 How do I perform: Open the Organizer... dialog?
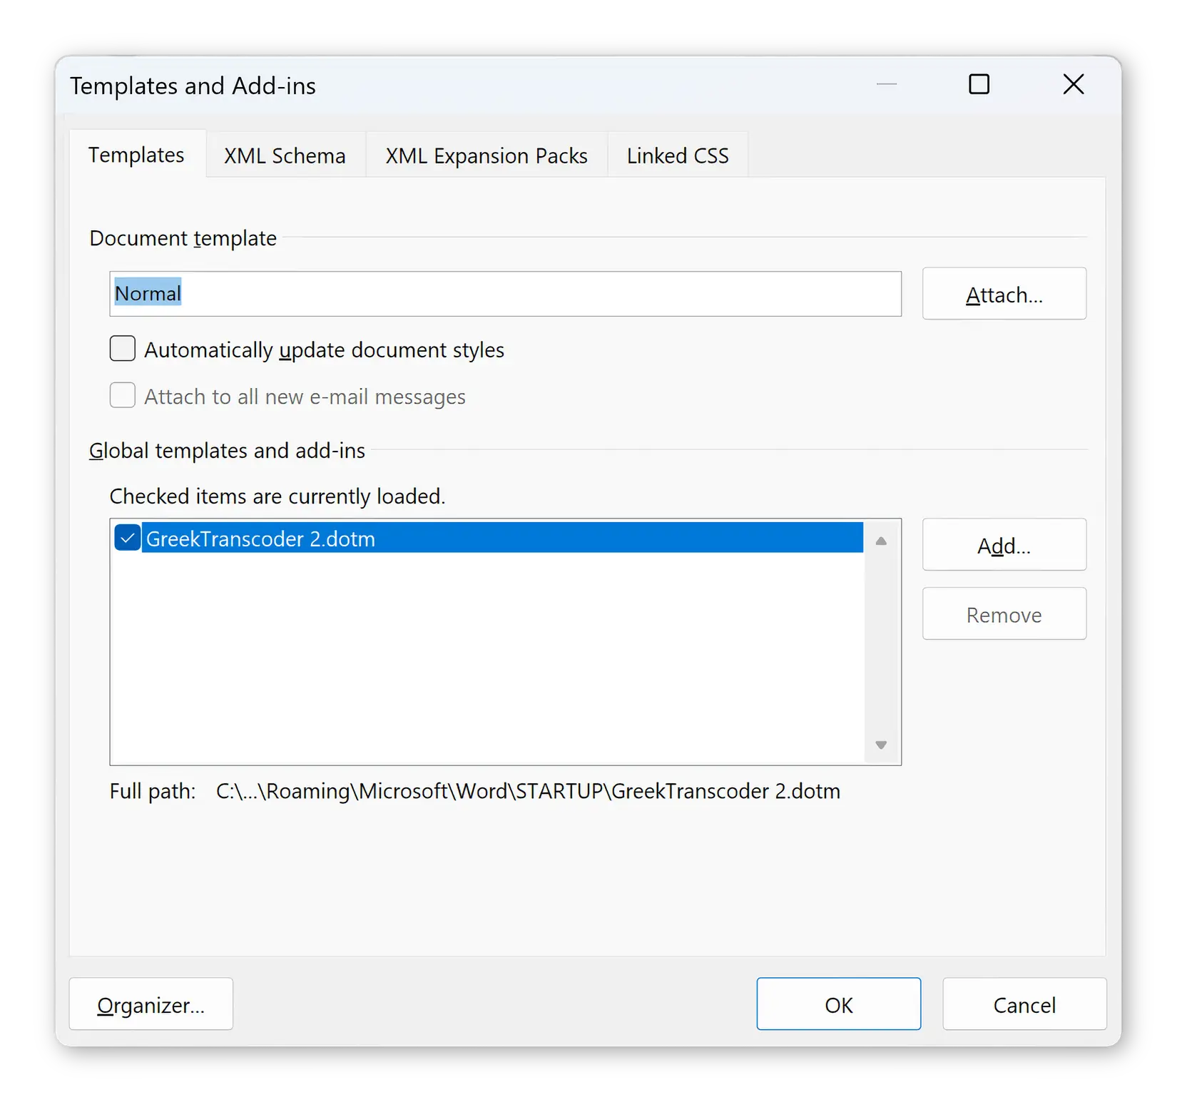coord(151,1004)
